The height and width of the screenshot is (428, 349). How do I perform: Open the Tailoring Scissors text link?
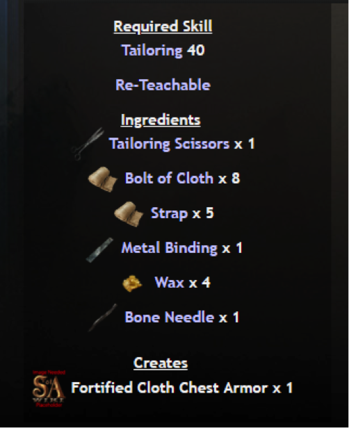point(169,144)
